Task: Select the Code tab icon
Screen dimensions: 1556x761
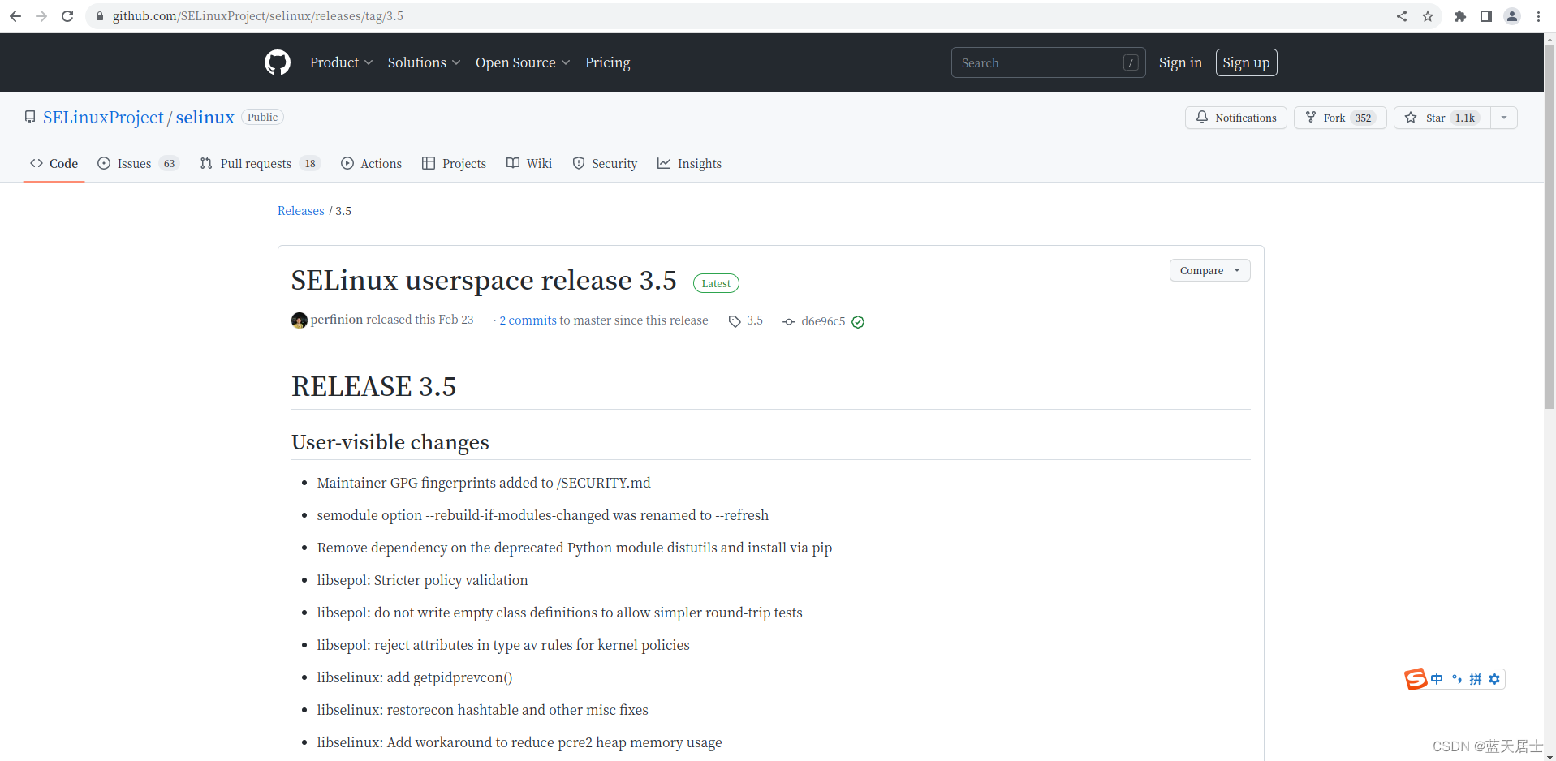Action: (x=36, y=163)
